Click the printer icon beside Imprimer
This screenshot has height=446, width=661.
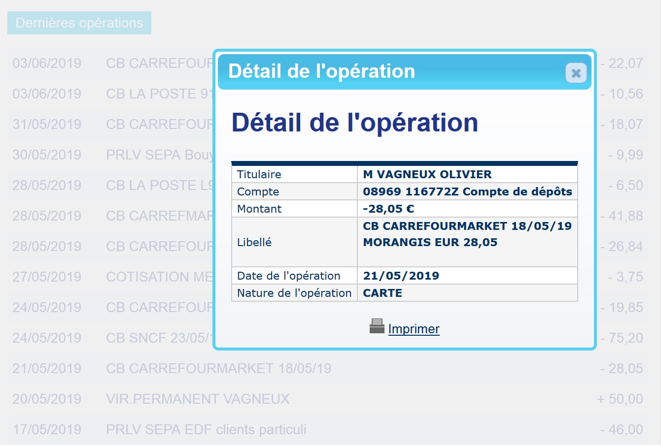[x=377, y=326]
